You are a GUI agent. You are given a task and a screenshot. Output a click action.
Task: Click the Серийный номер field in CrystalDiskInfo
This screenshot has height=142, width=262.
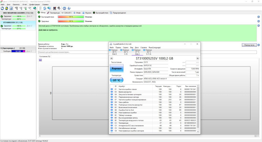click(156, 66)
